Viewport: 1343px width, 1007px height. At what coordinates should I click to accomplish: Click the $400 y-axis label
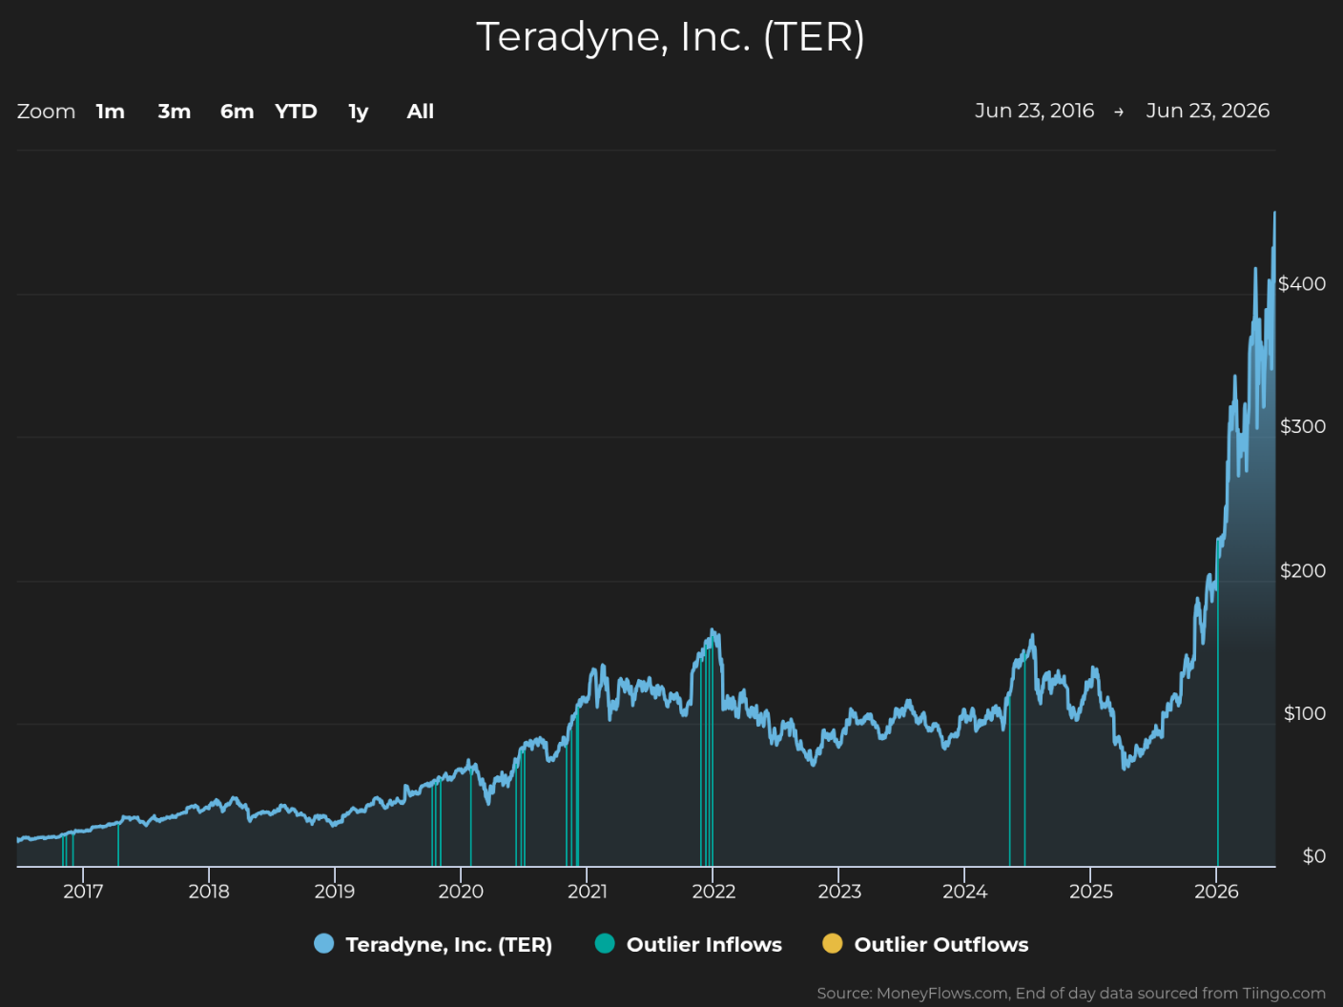[x=1302, y=283]
